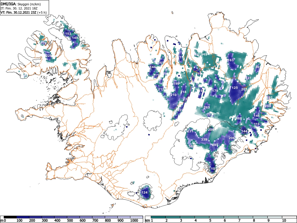Click the '388' visibility value on the map
This screenshot has width=297, height=223.
point(192,146)
